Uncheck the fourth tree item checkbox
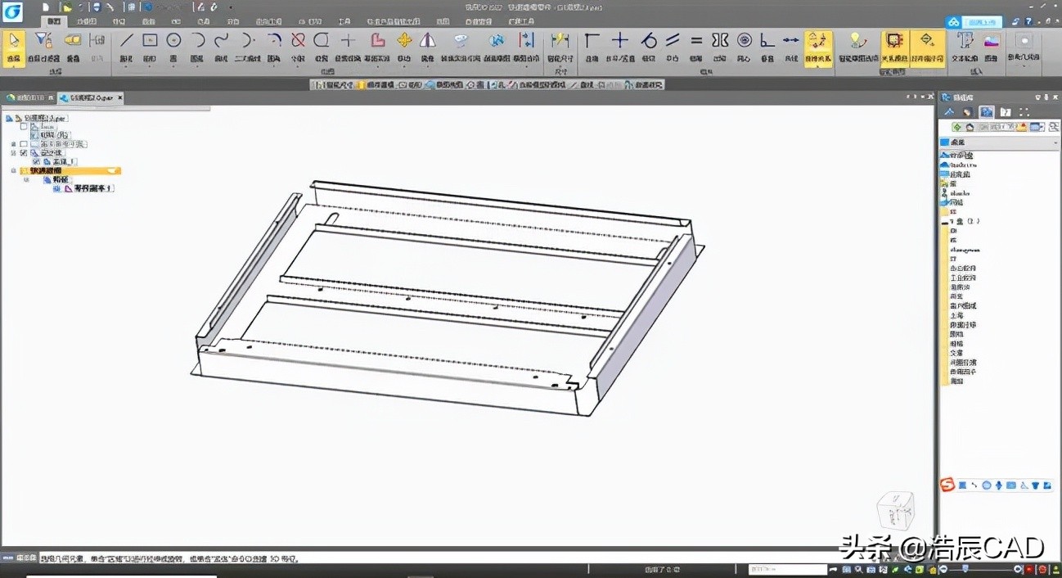Screen dimensions: 1062x578 pyautogui.click(x=24, y=153)
